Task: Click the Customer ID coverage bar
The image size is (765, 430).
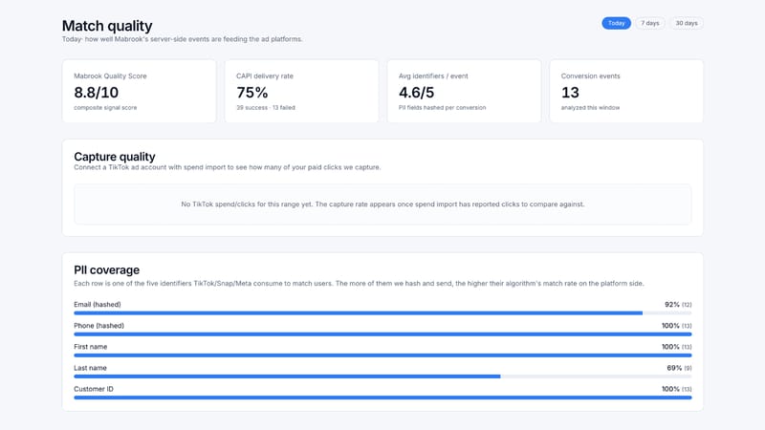Action: (382, 398)
